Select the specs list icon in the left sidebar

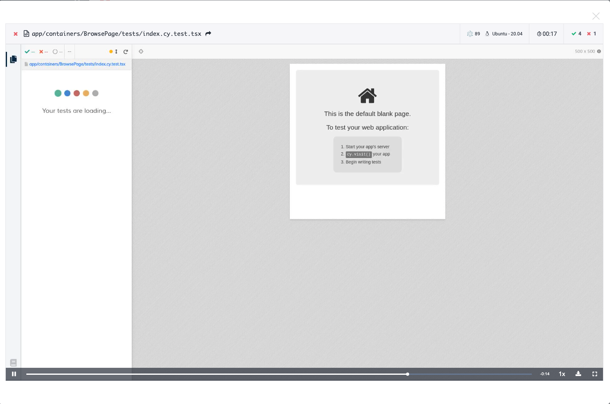(13, 59)
